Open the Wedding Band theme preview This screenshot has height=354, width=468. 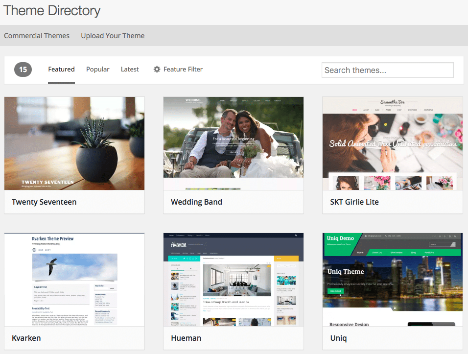pos(234,143)
